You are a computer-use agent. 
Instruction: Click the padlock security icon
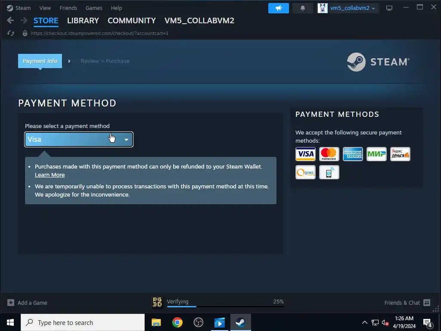25,33
